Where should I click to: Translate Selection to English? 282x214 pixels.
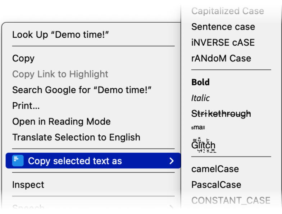[76, 138]
